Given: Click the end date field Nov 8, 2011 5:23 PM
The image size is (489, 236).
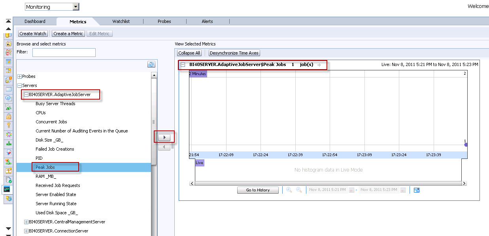Looking at the screenshot, I should [379, 190].
